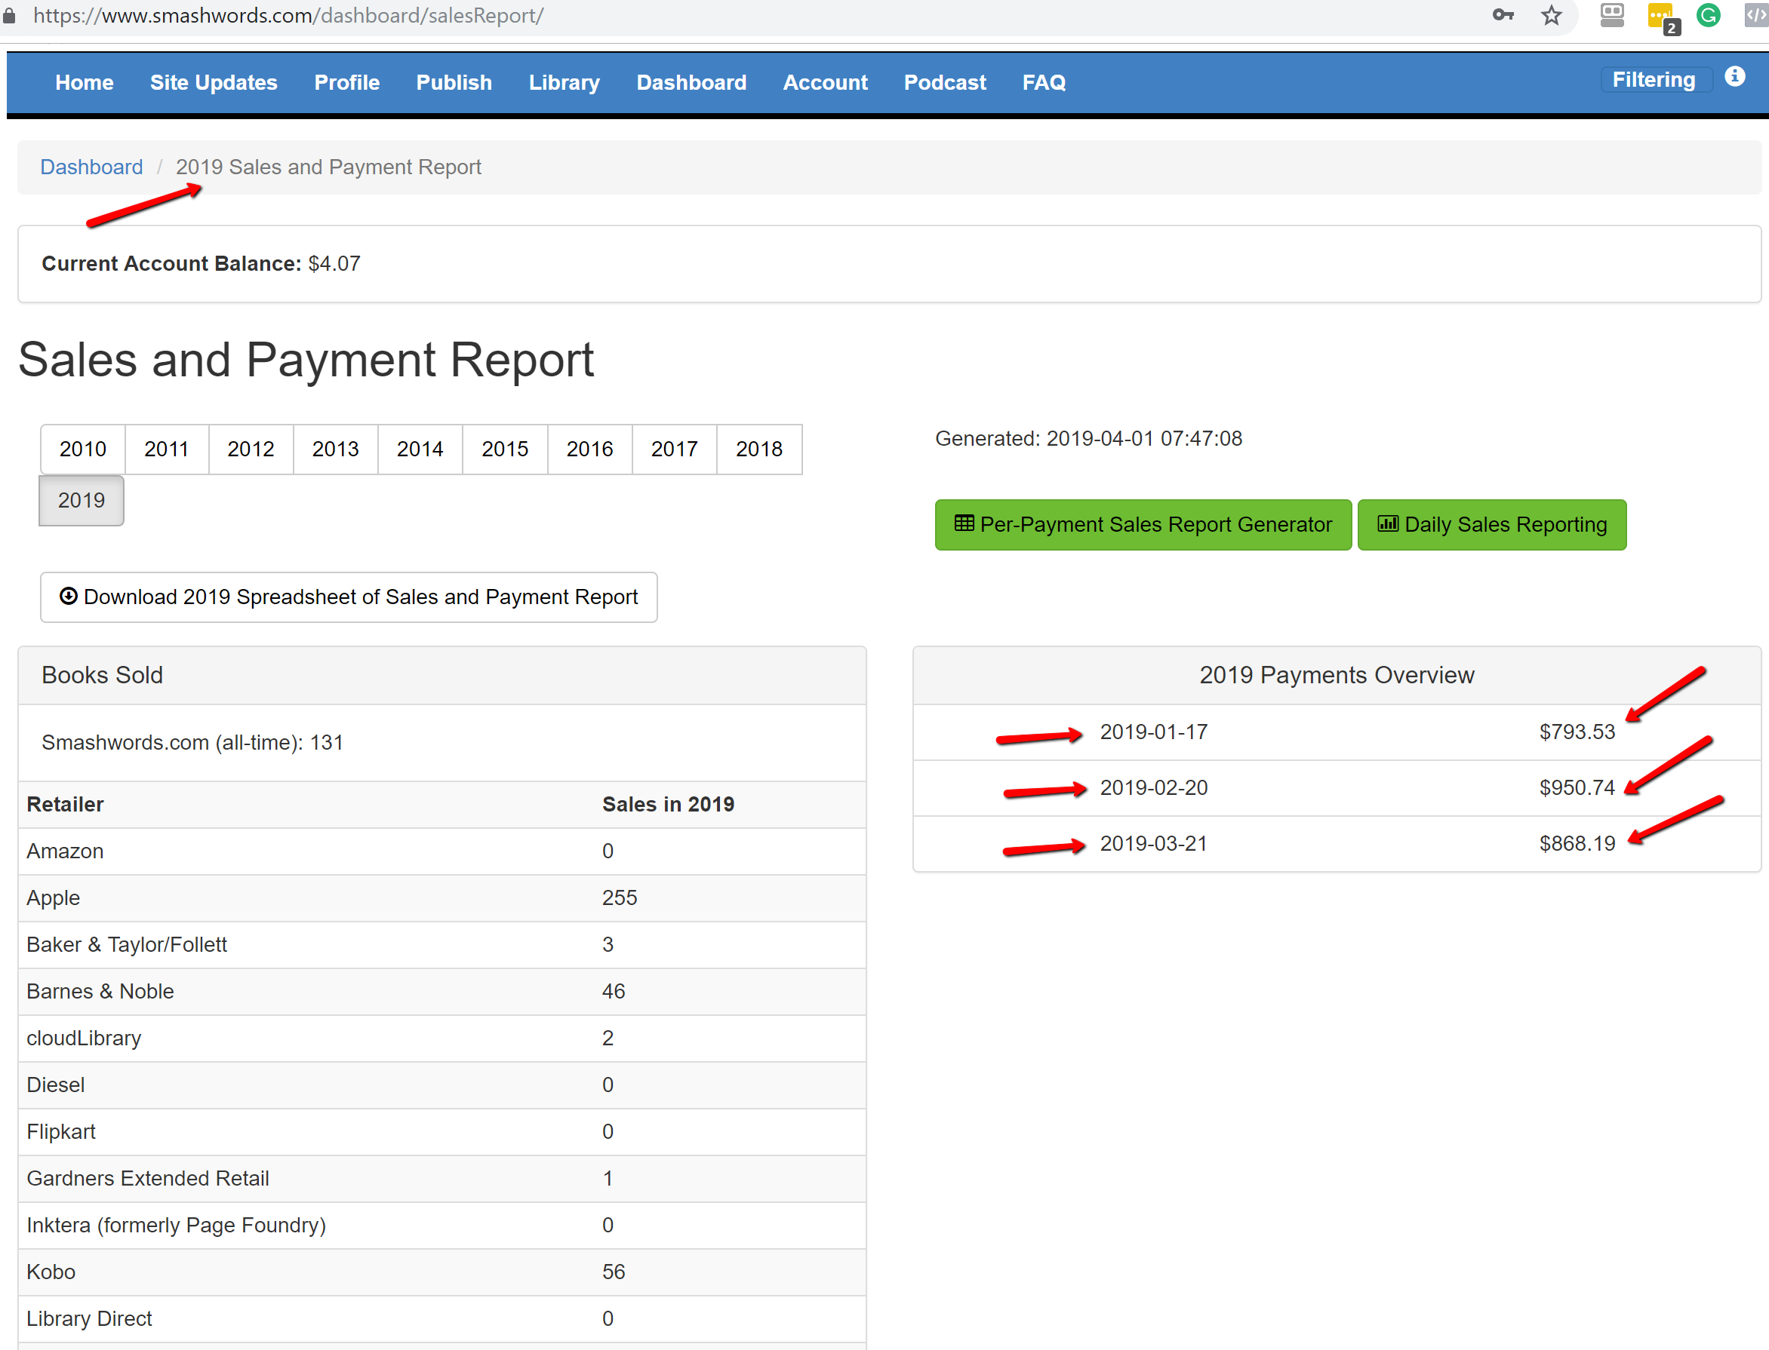This screenshot has height=1350, width=1769.
Task: Click the 2019-03-21 payment date
Action: 1154,844
